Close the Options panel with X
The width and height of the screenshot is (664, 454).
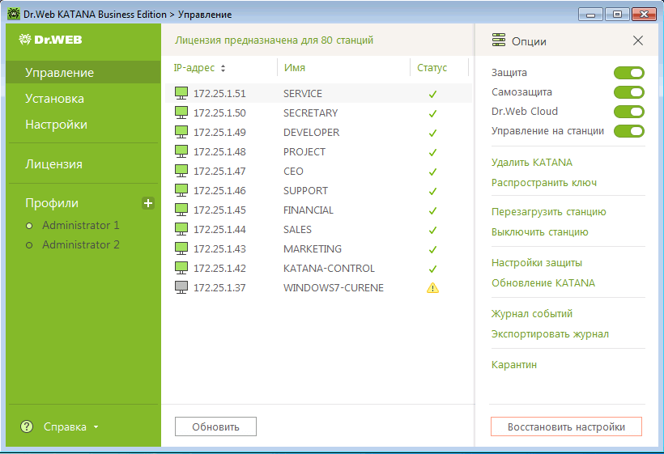638,40
